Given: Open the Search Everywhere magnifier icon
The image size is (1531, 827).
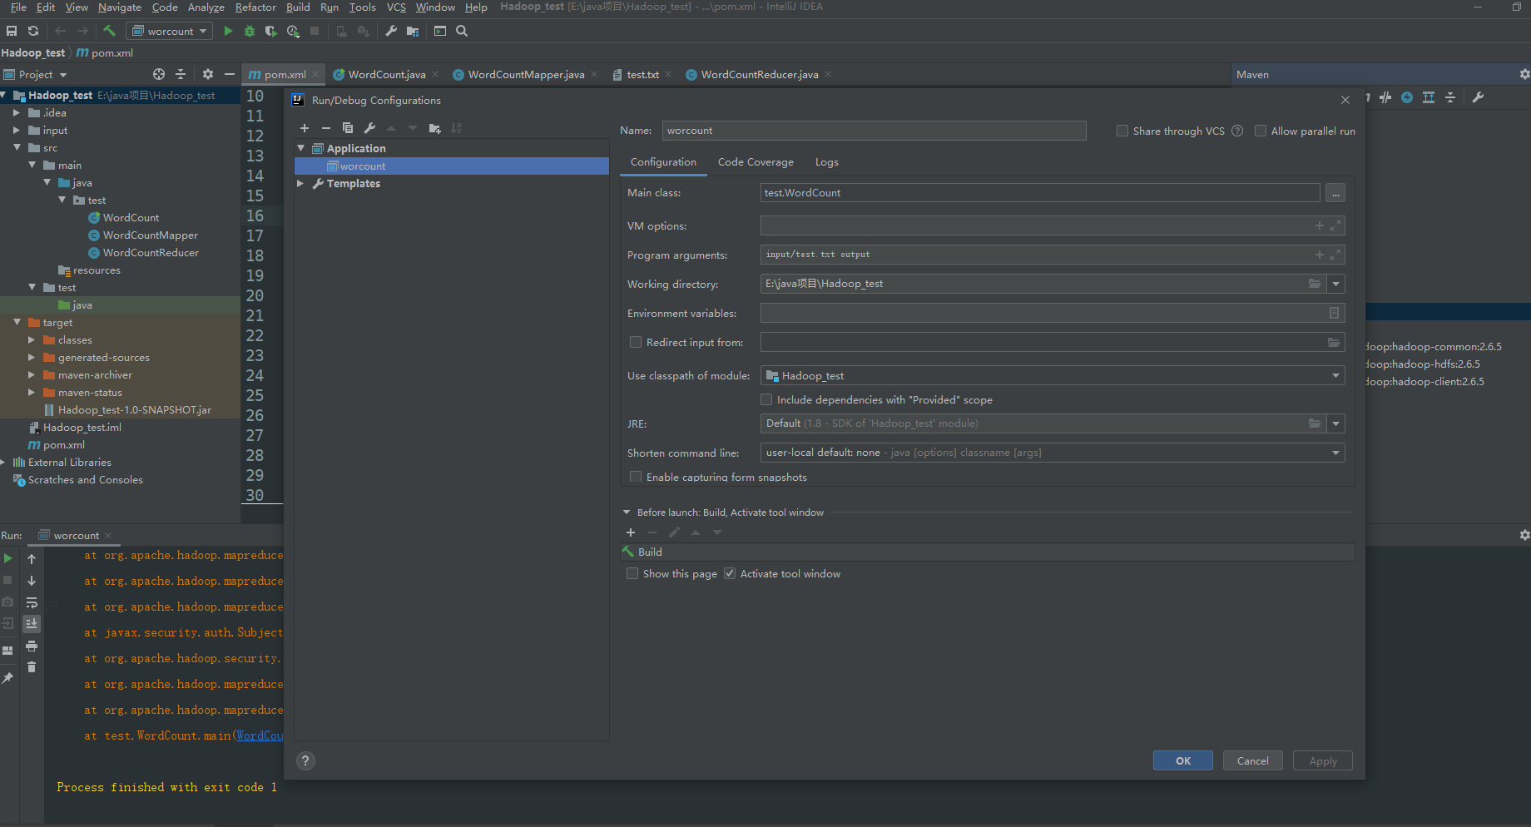Looking at the screenshot, I should [462, 31].
